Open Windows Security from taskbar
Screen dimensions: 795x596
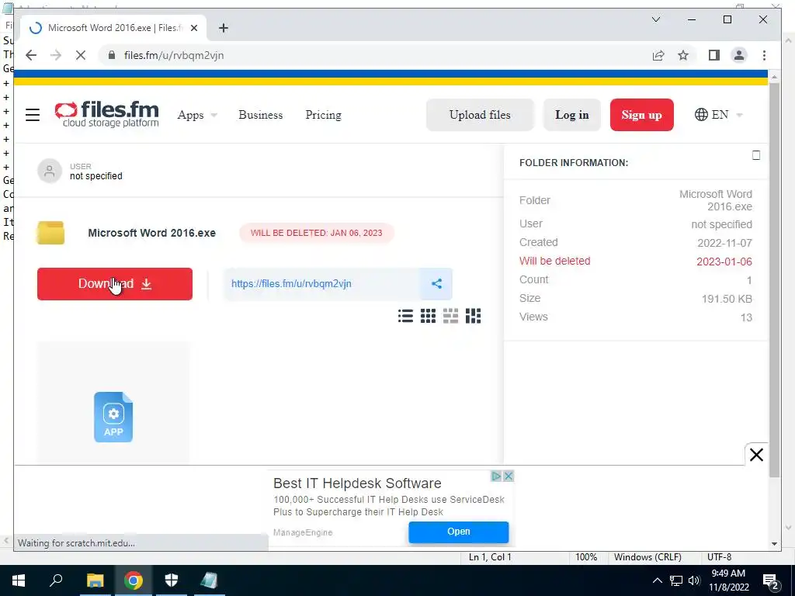(172, 580)
